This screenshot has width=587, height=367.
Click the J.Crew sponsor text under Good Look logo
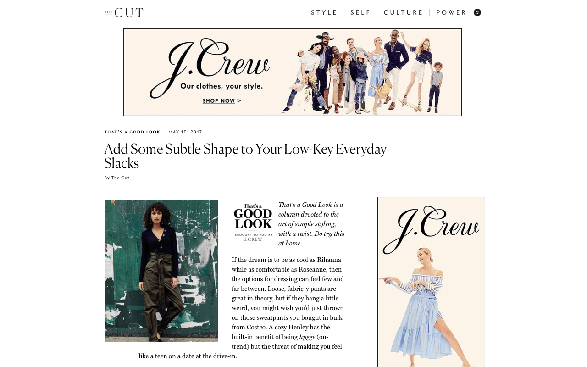click(x=253, y=239)
